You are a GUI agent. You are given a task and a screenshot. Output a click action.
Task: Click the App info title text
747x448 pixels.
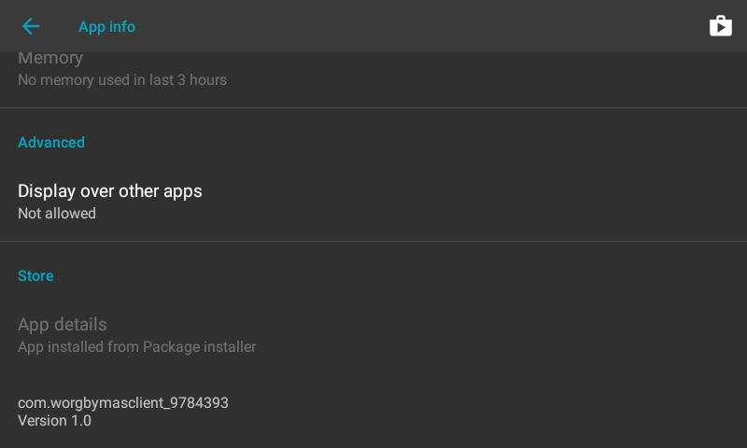(106, 27)
